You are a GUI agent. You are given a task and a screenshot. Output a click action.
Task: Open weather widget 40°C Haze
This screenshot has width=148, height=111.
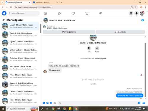tap(111, 109)
